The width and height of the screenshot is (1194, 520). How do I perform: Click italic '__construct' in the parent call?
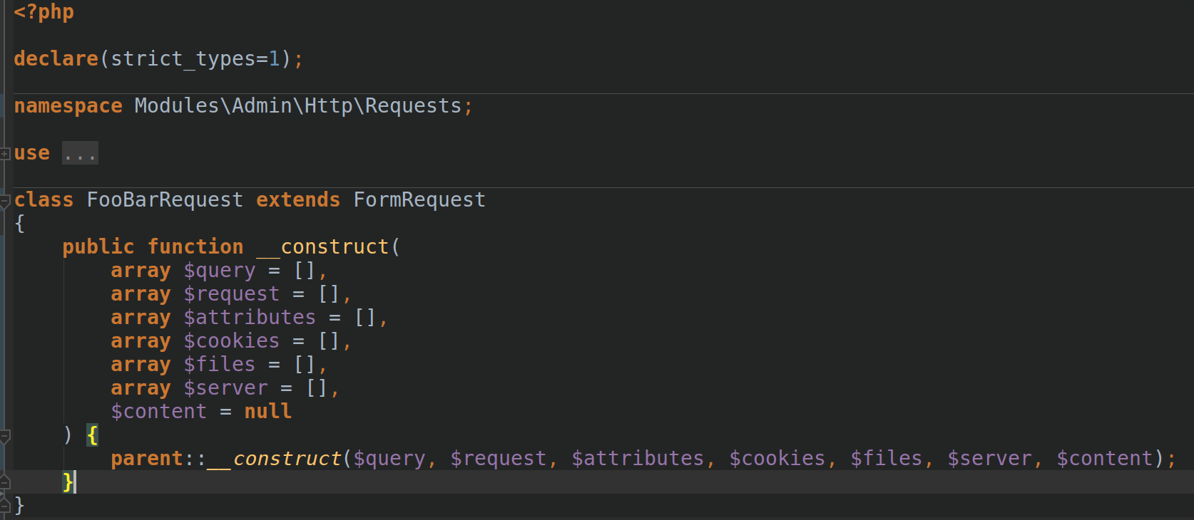click(x=274, y=459)
